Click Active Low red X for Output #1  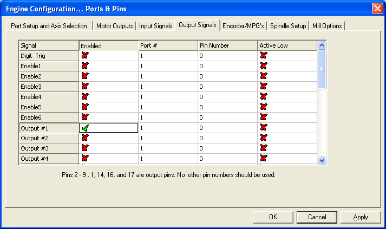coord(264,128)
